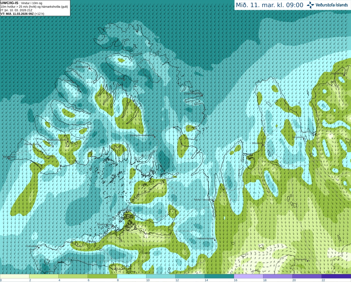The width and height of the screenshot is (351, 282).
Task: Select the 12–14 m/s teal legend swatch
Action: pyautogui.click(x=190, y=276)
